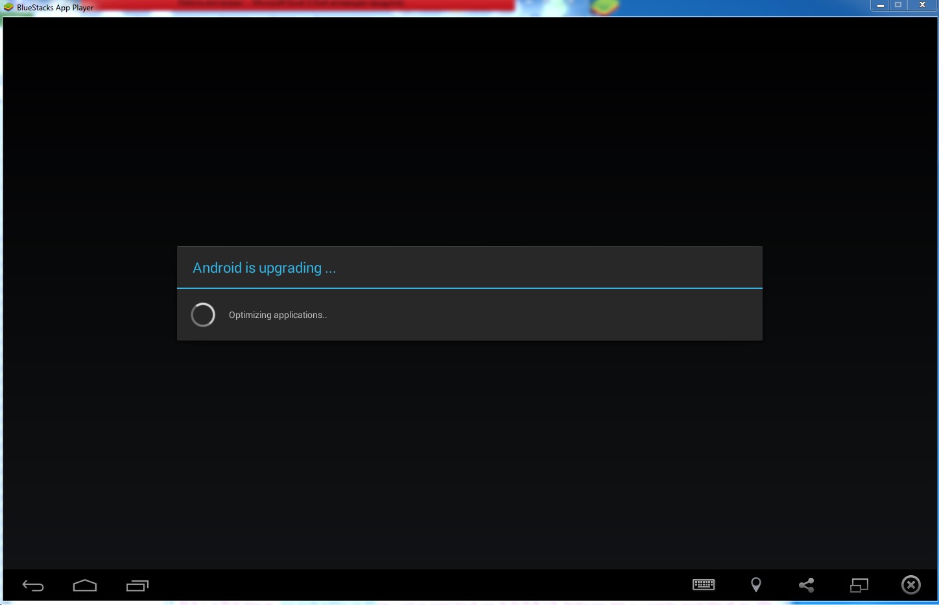Image resolution: width=939 pixels, height=605 pixels.
Task: Toggle the keyboard icon in the bottom bar
Action: (x=704, y=585)
